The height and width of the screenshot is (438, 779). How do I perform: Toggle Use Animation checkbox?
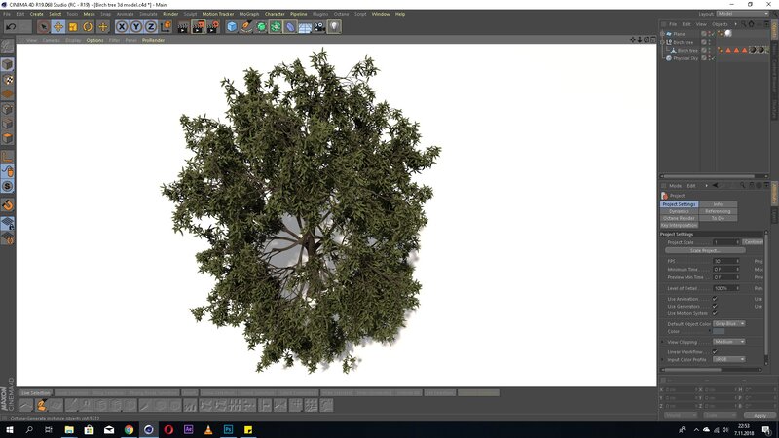point(715,299)
